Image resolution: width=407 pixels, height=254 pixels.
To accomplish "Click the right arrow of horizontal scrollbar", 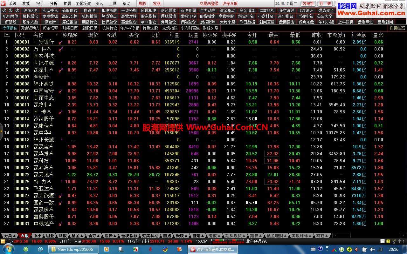I will coord(404,236).
